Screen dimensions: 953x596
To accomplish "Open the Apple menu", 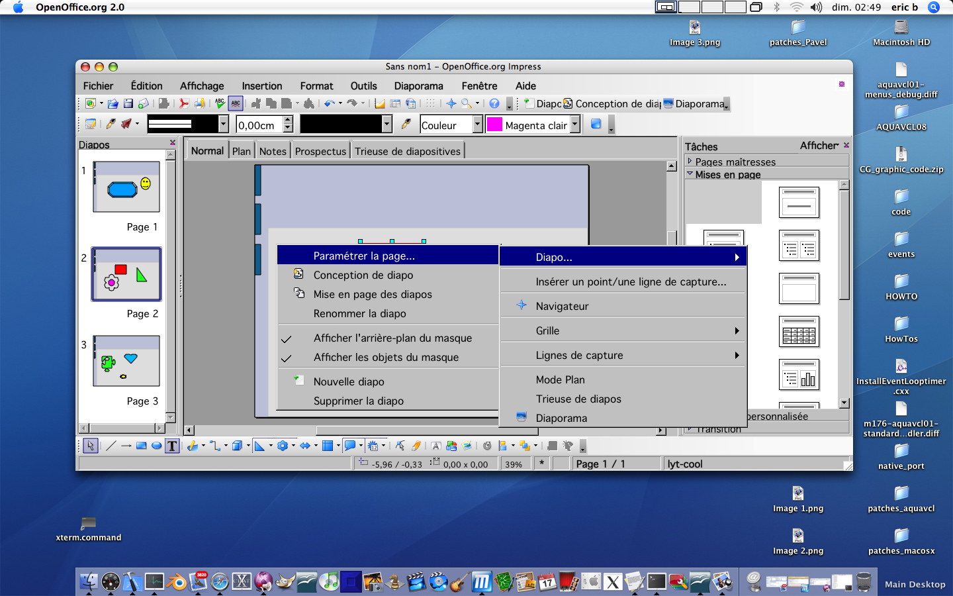I will [x=18, y=7].
